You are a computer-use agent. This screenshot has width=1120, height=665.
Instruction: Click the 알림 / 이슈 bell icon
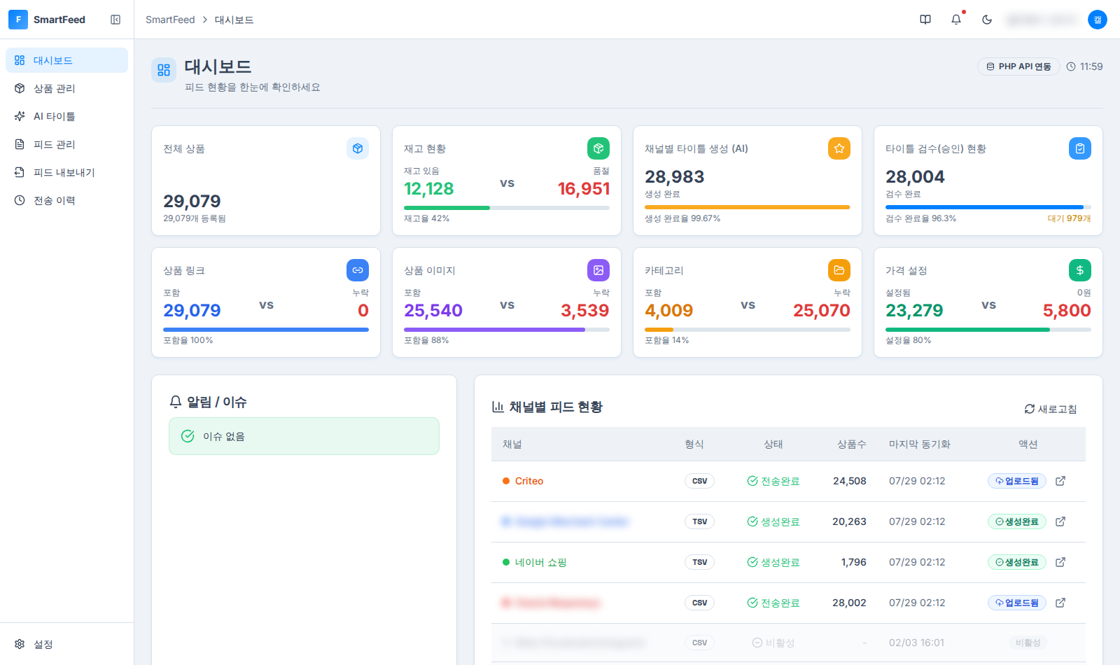click(176, 402)
